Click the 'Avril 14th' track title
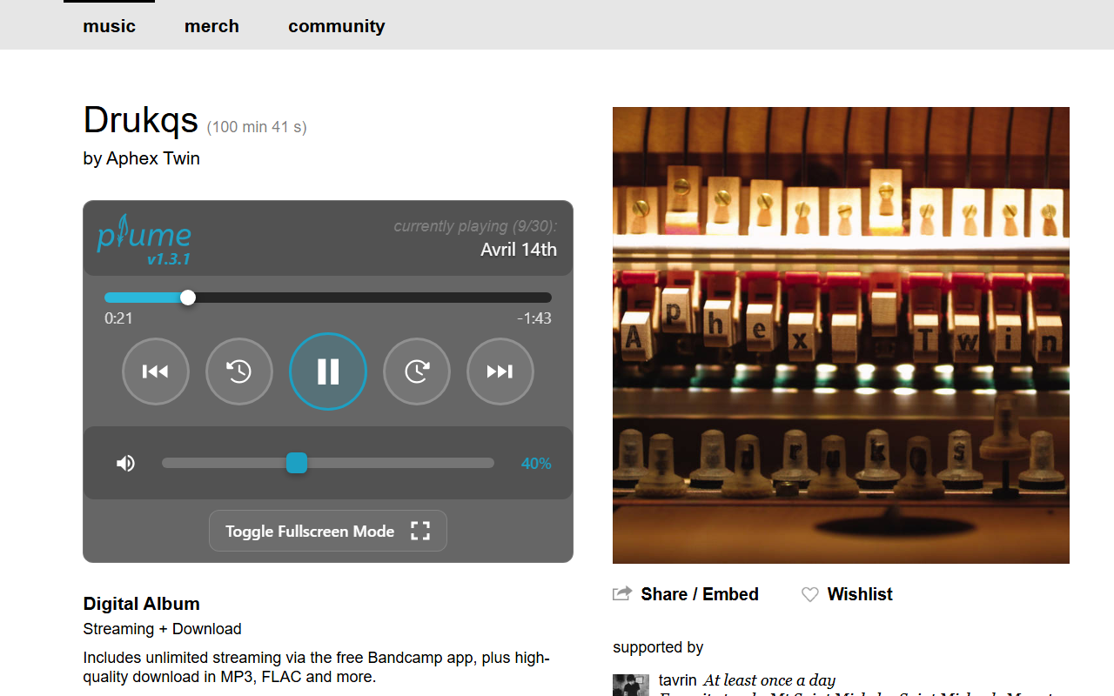Screen dimensions: 1114x696 coord(519,250)
